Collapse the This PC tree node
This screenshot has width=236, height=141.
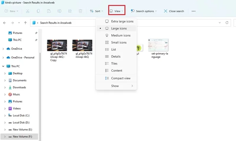click(x=3, y=66)
